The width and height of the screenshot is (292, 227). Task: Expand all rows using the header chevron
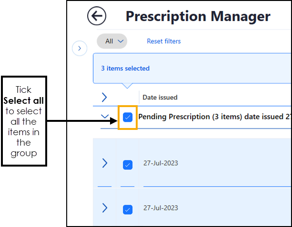(105, 98)
